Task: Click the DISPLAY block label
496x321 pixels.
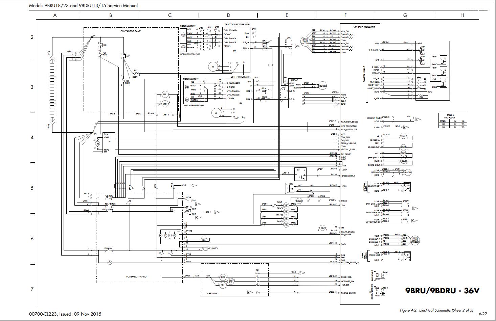Action: (294, 80)
